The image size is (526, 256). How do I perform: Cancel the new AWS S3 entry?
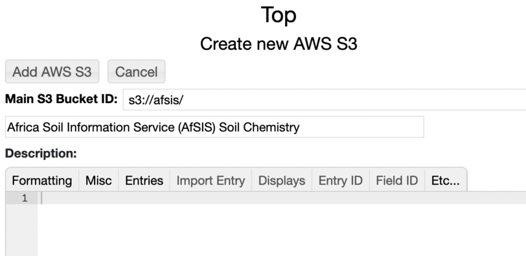pos(136,71)
